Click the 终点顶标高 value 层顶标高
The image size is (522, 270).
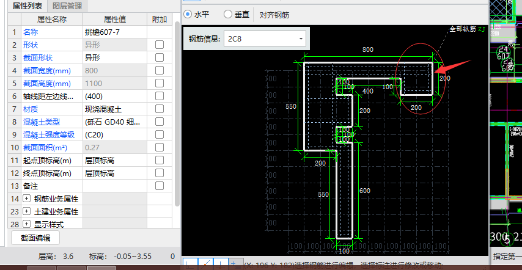115,173
